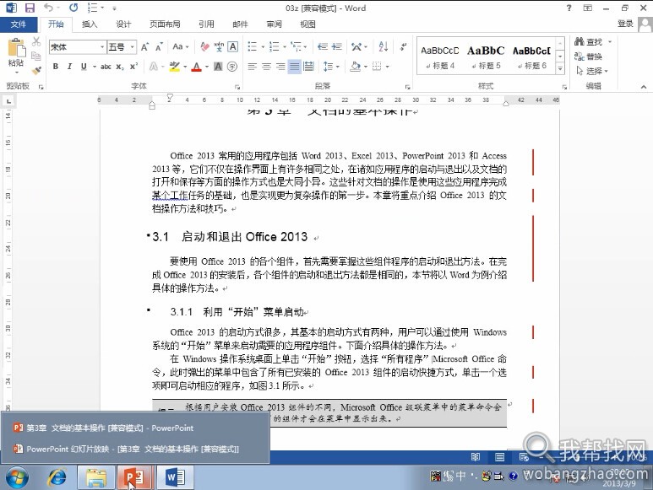The height and width of the screenshot is (490, 653).
Task: Click the Replace button
Action: click(589, 57)
